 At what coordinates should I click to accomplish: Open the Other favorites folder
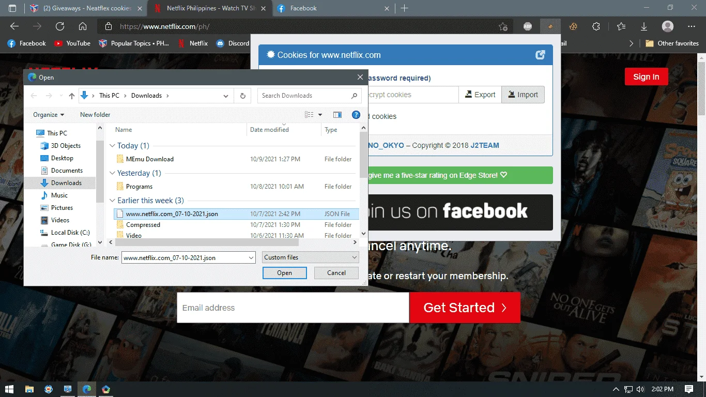pyautogui.click(x=672, y=43)
